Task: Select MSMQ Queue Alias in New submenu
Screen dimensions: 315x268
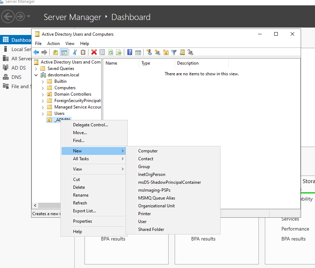Action: tap(173, 198)
